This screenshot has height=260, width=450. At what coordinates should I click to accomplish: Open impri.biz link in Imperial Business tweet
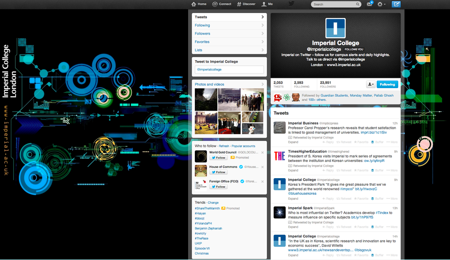click(x=373, y=133)
